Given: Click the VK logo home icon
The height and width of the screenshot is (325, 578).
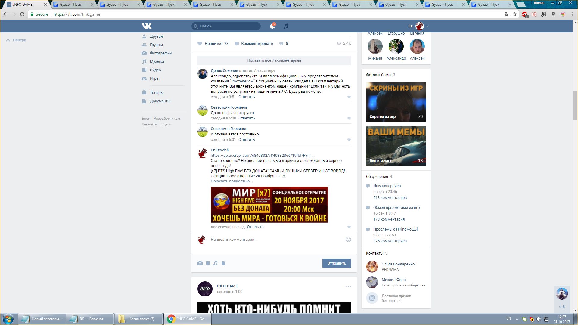Looking at the screenshot, I should click(x=147, y=26).
